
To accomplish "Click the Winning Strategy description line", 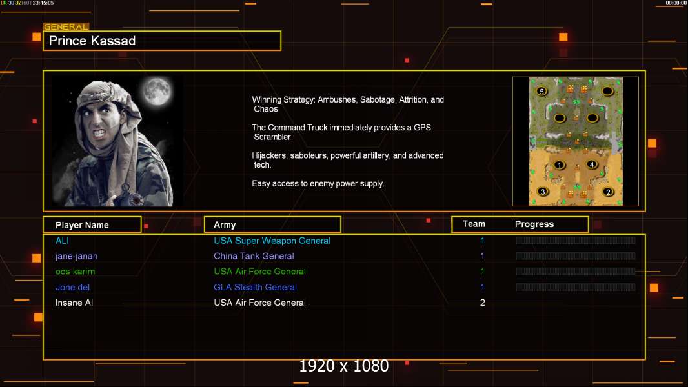I will [348, 104].
